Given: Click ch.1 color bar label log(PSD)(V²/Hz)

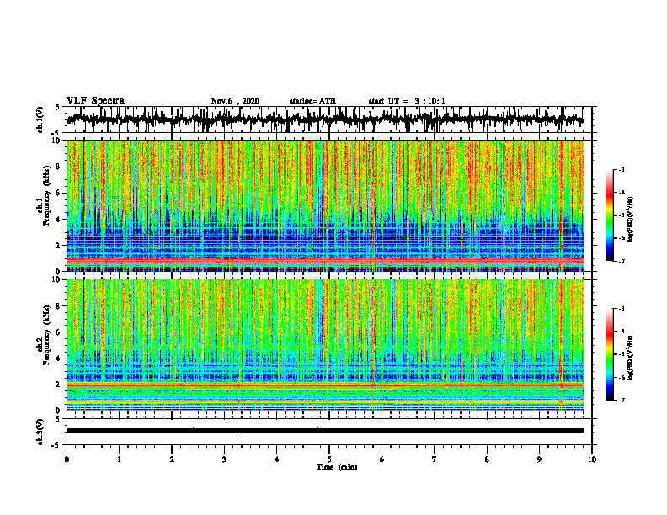Looking at the screenshot, I should pos(632,220).
